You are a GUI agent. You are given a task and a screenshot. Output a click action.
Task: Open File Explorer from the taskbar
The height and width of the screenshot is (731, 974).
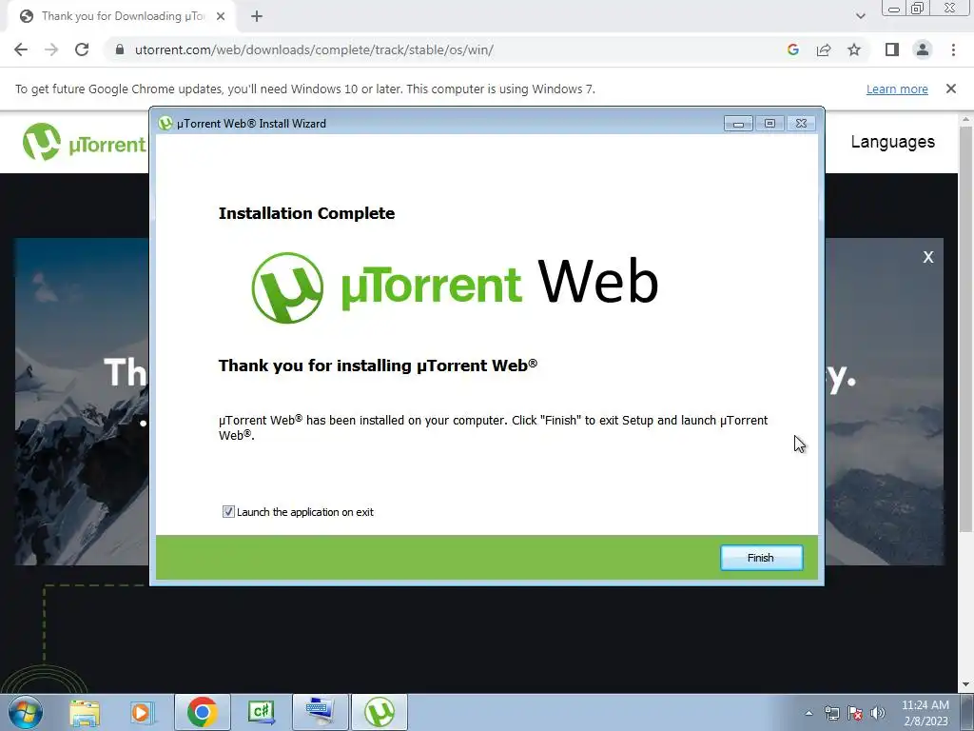85,712
